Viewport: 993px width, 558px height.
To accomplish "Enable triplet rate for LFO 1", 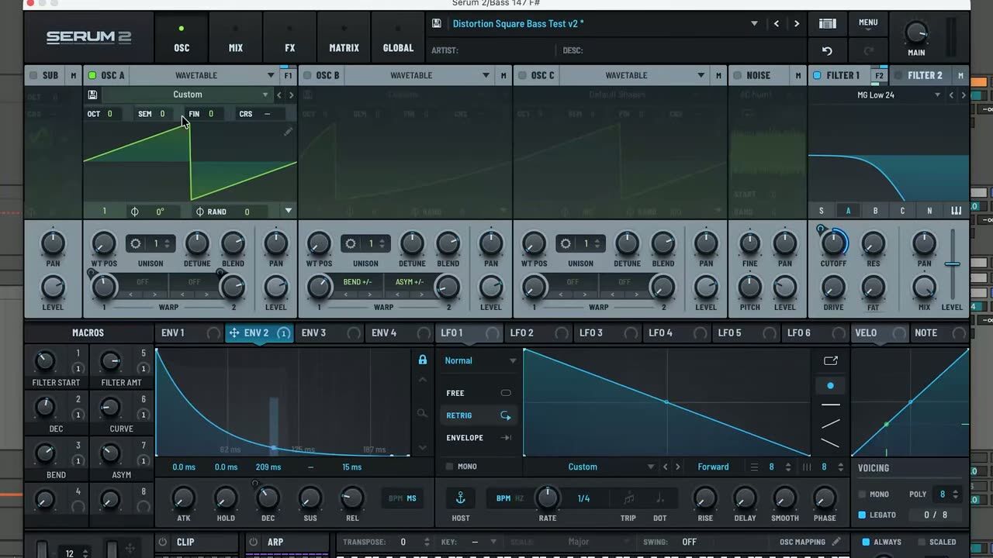I will [628, 498].
